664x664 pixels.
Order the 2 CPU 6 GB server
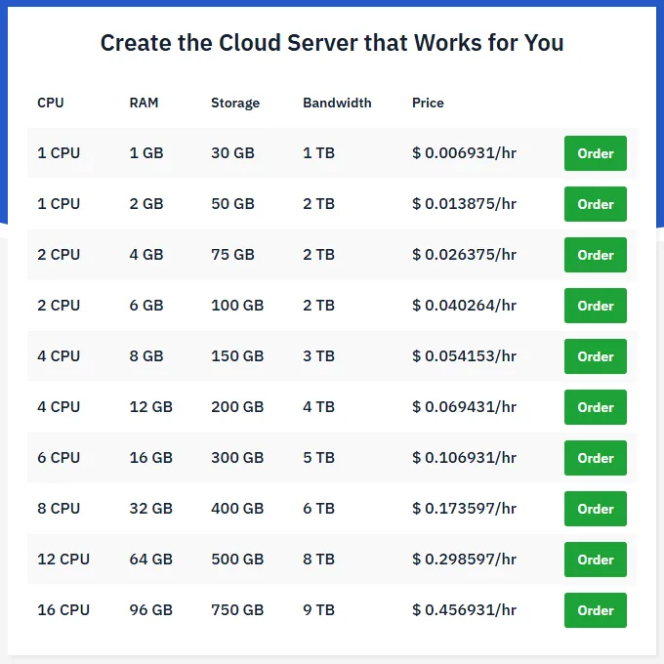595,306
